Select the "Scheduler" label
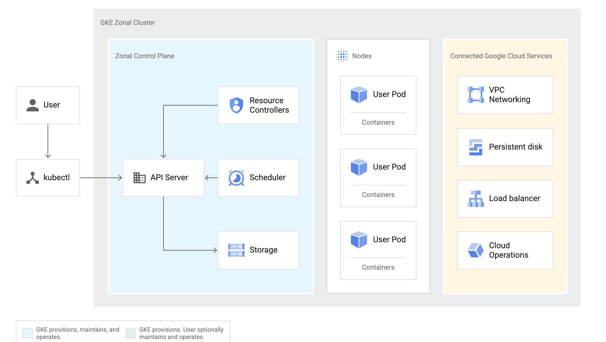The image size is (606, 342). tap(267, 177)
